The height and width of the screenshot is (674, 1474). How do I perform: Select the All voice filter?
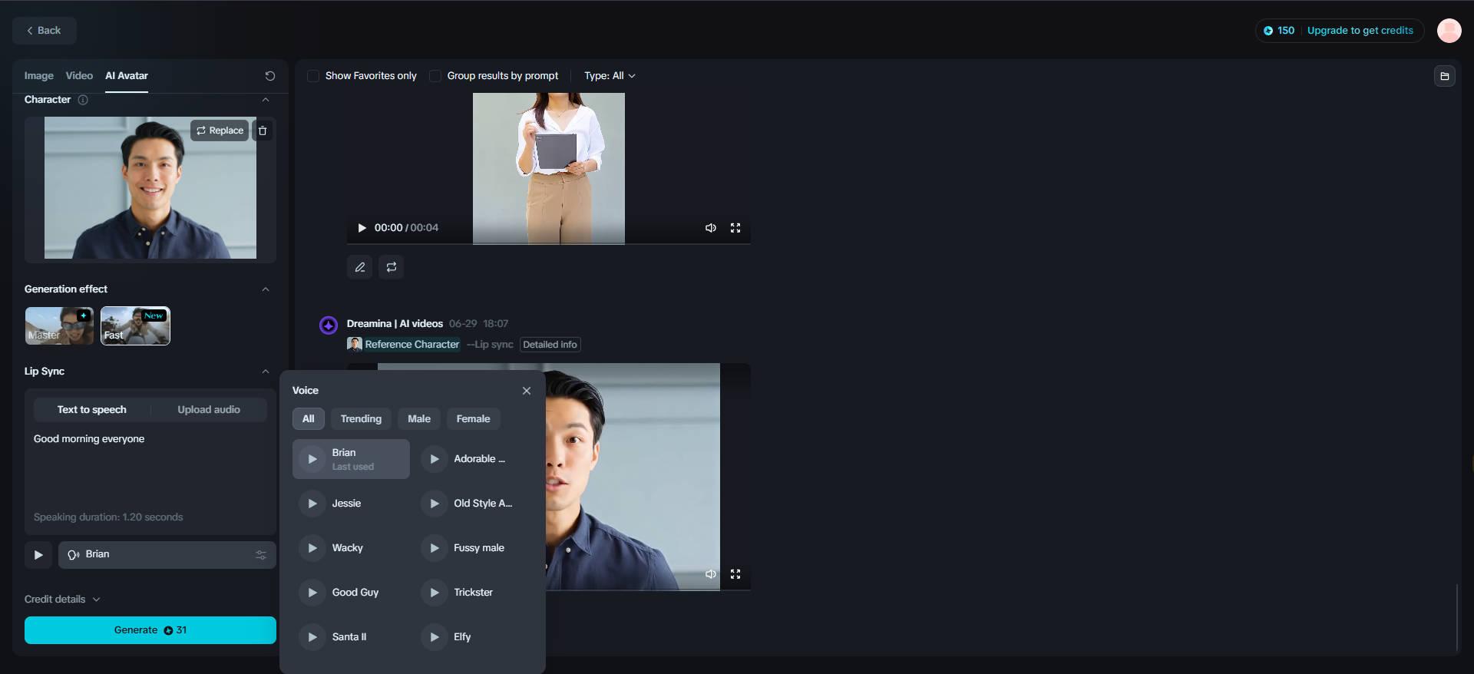(308, 419)
